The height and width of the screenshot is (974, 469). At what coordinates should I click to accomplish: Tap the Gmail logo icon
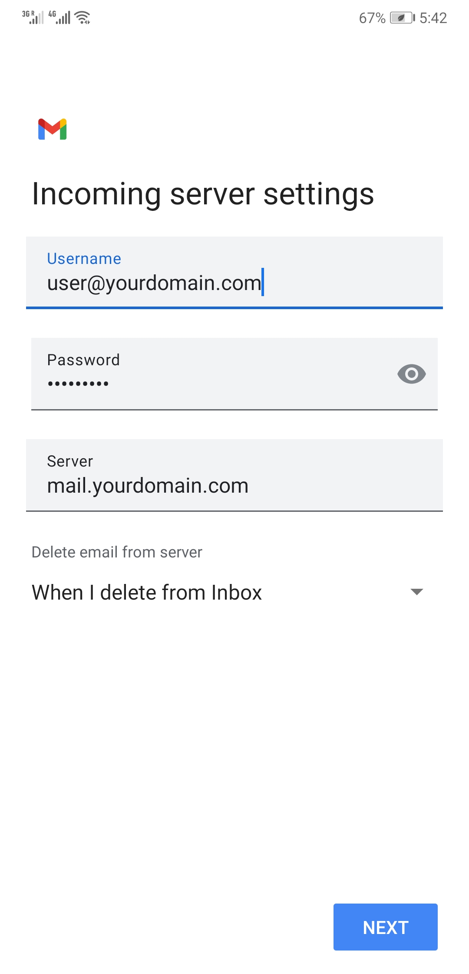click(52, 129)
